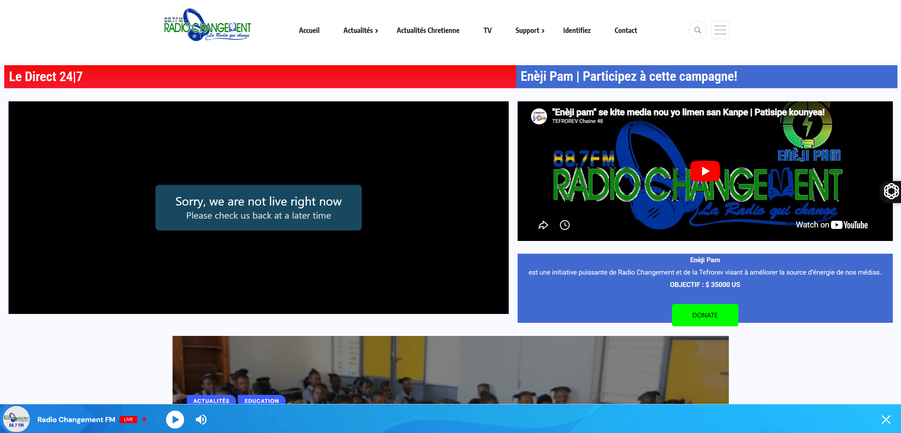The height and width of the screenshot is (433, 901).
Task: Click the Le Direct 24|7 heading
Action: (x=46, y=77)
